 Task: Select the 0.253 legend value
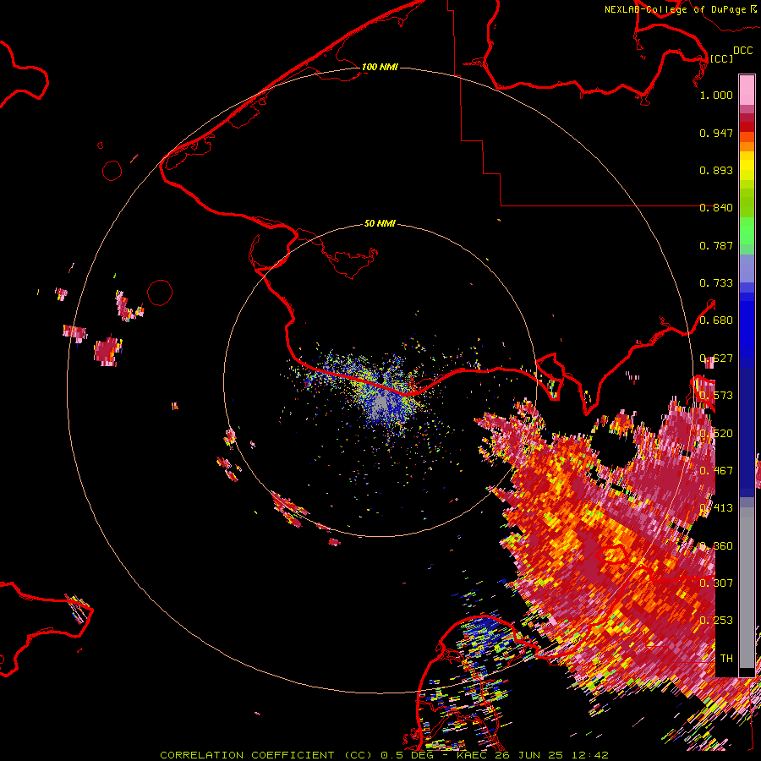(x=716, y=621)
